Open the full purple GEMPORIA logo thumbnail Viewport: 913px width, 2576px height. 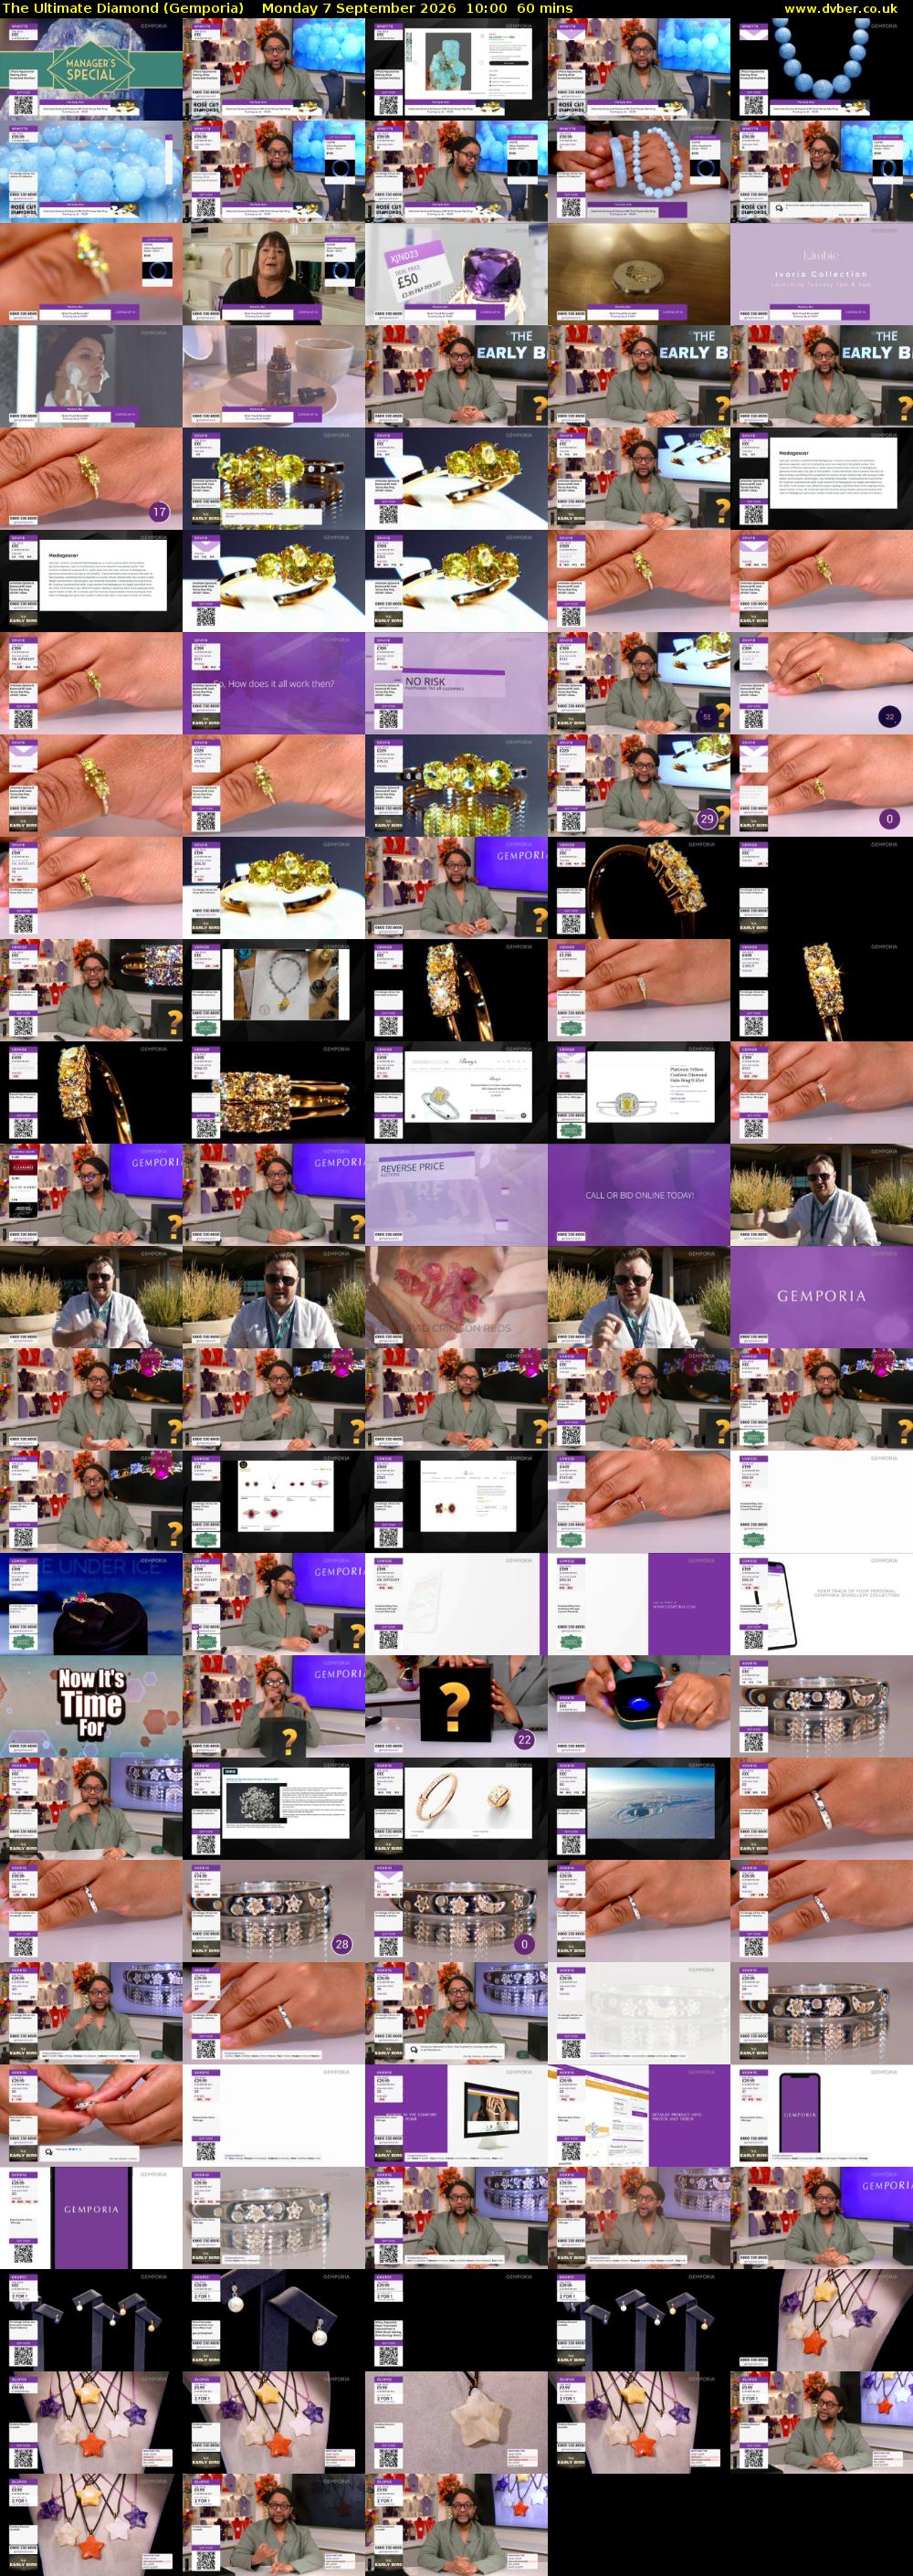coord(821,1297)
